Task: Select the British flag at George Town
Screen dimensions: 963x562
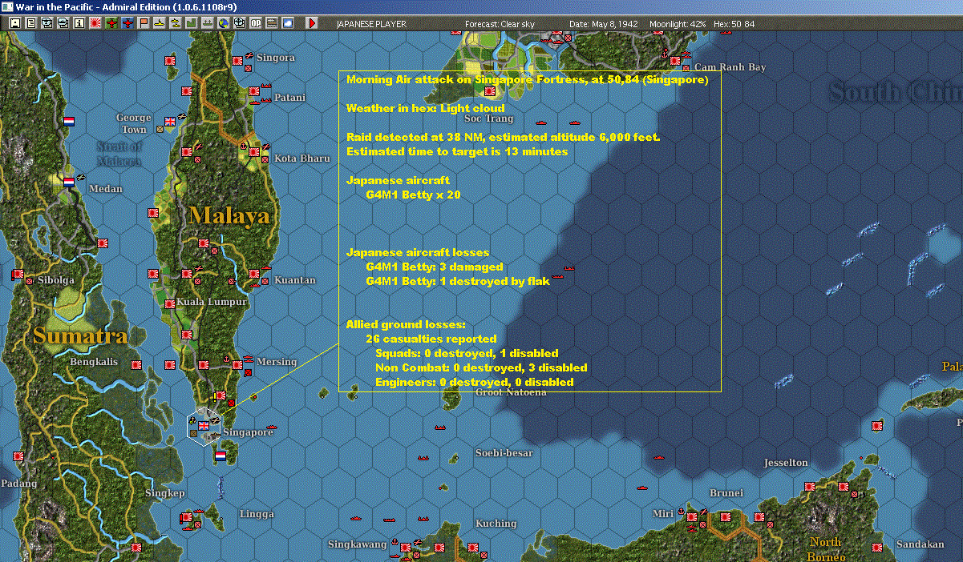Action: (170, 122)
